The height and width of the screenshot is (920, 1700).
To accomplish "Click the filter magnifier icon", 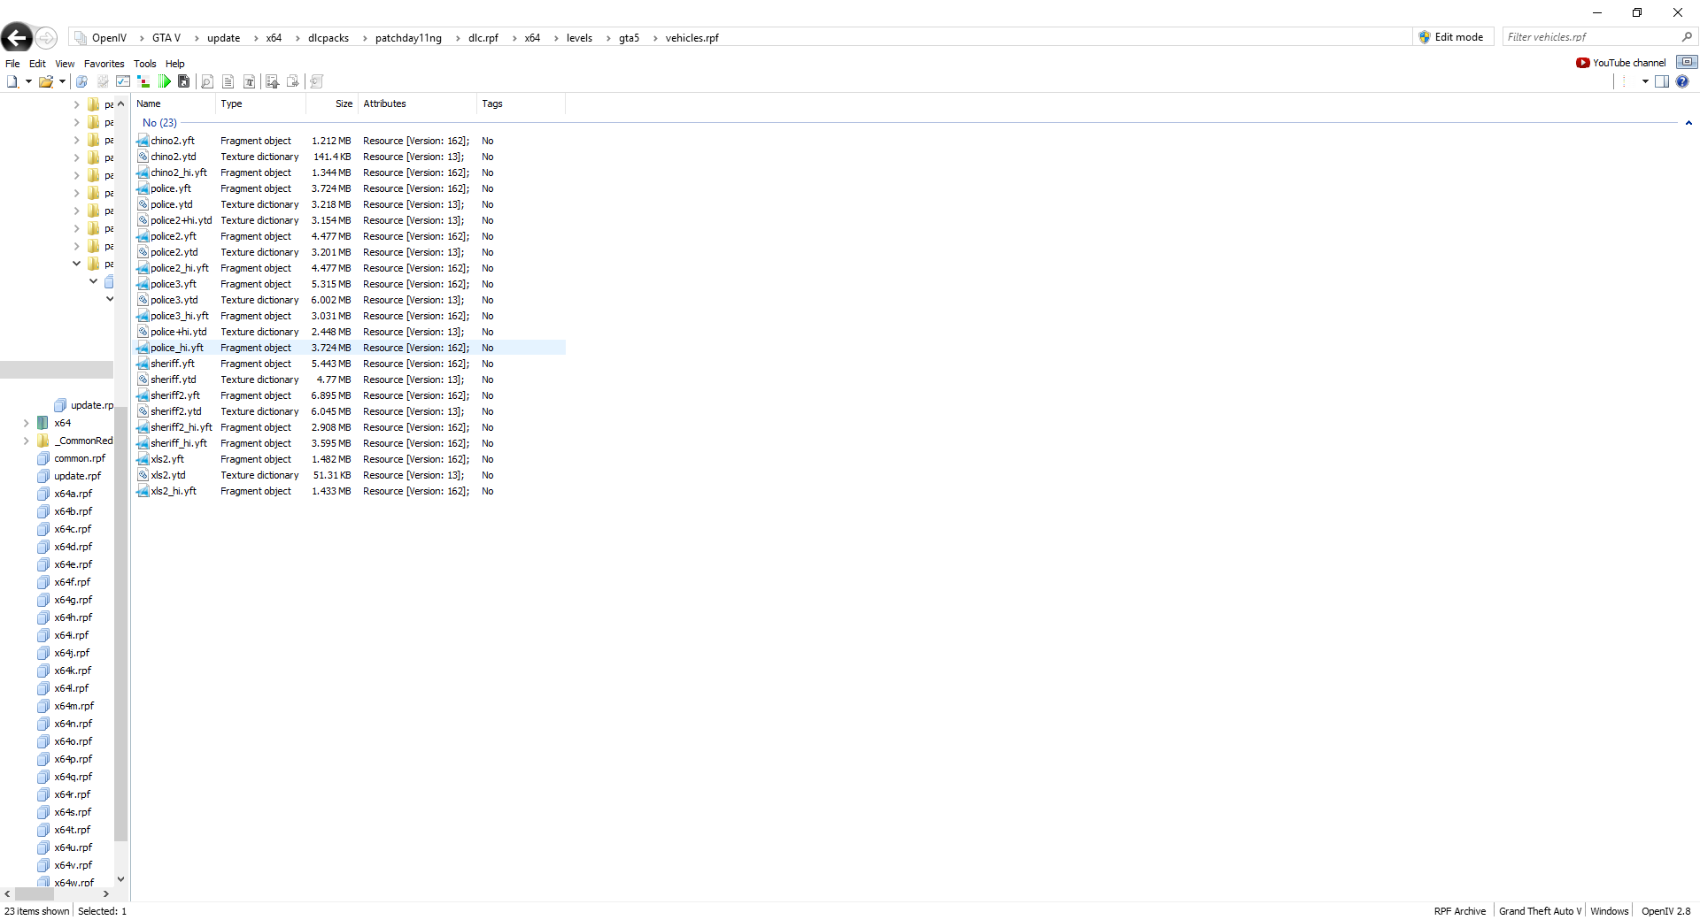I will point(1687,37).
